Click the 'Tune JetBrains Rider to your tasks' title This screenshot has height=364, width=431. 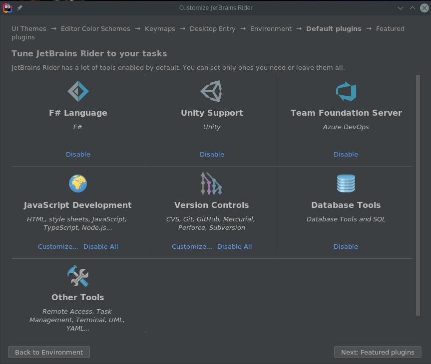pyautogui.click(x=89, y=53)
